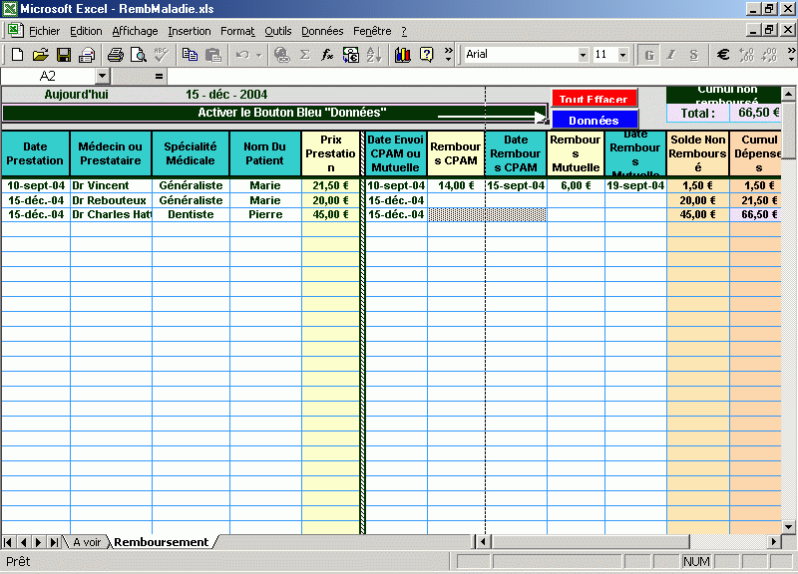798x574 pixels.
Task: Open the Affichage menu
Action: coord(135,31)
